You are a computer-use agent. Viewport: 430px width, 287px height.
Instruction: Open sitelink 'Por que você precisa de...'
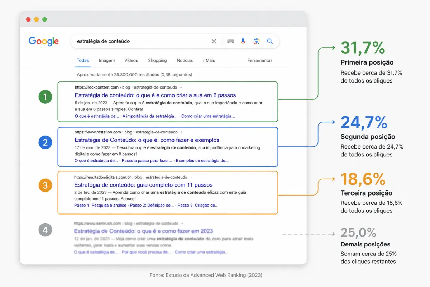[147, 252]
